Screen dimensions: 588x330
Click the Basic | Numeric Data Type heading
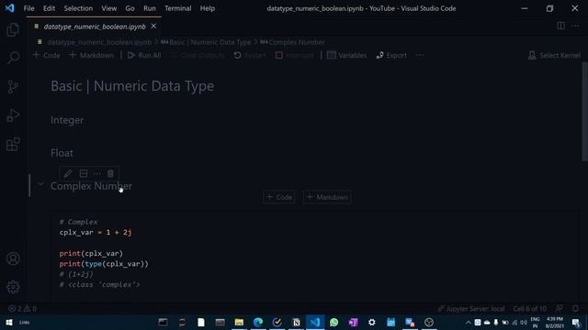click(132, 86)
